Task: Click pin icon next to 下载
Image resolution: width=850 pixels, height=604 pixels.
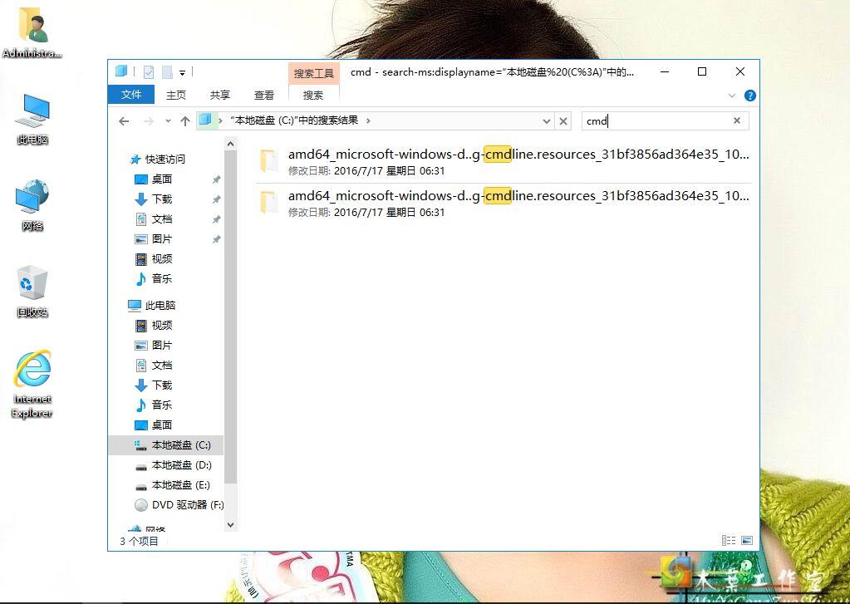Action: (216, 199)
